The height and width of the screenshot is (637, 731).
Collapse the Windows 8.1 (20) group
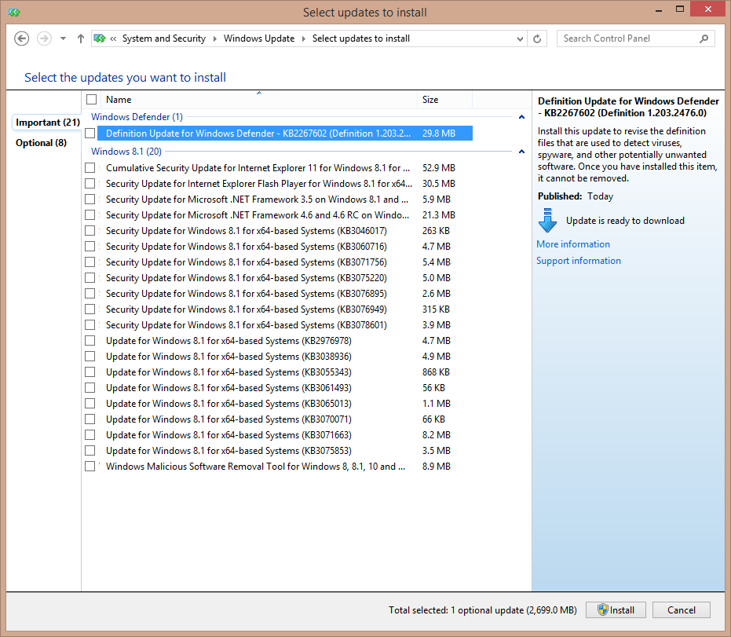[x=521, y=151]
